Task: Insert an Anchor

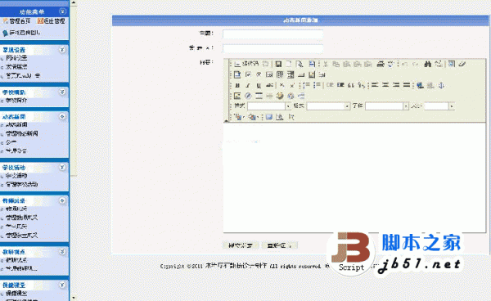Action: pos(441,85)
